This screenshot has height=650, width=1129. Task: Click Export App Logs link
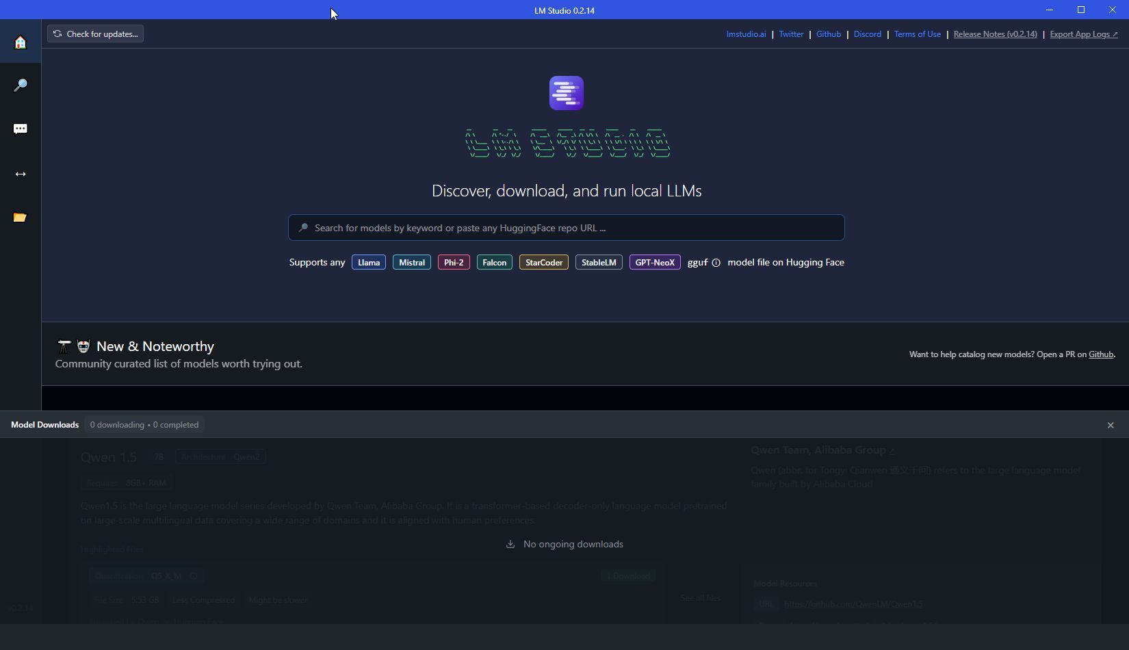pos(1083,34)
